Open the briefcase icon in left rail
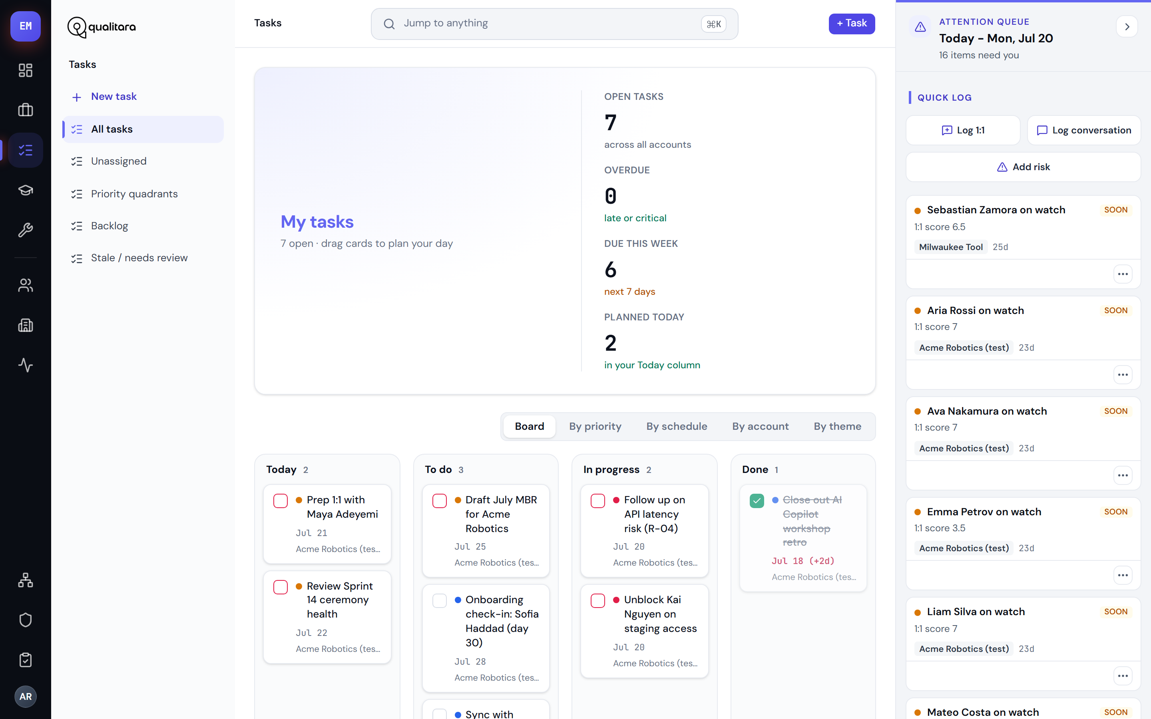This screenshot has height=719, width=1151. (x=26, y=110)
